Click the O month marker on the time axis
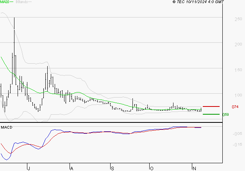 coord(152,168)
